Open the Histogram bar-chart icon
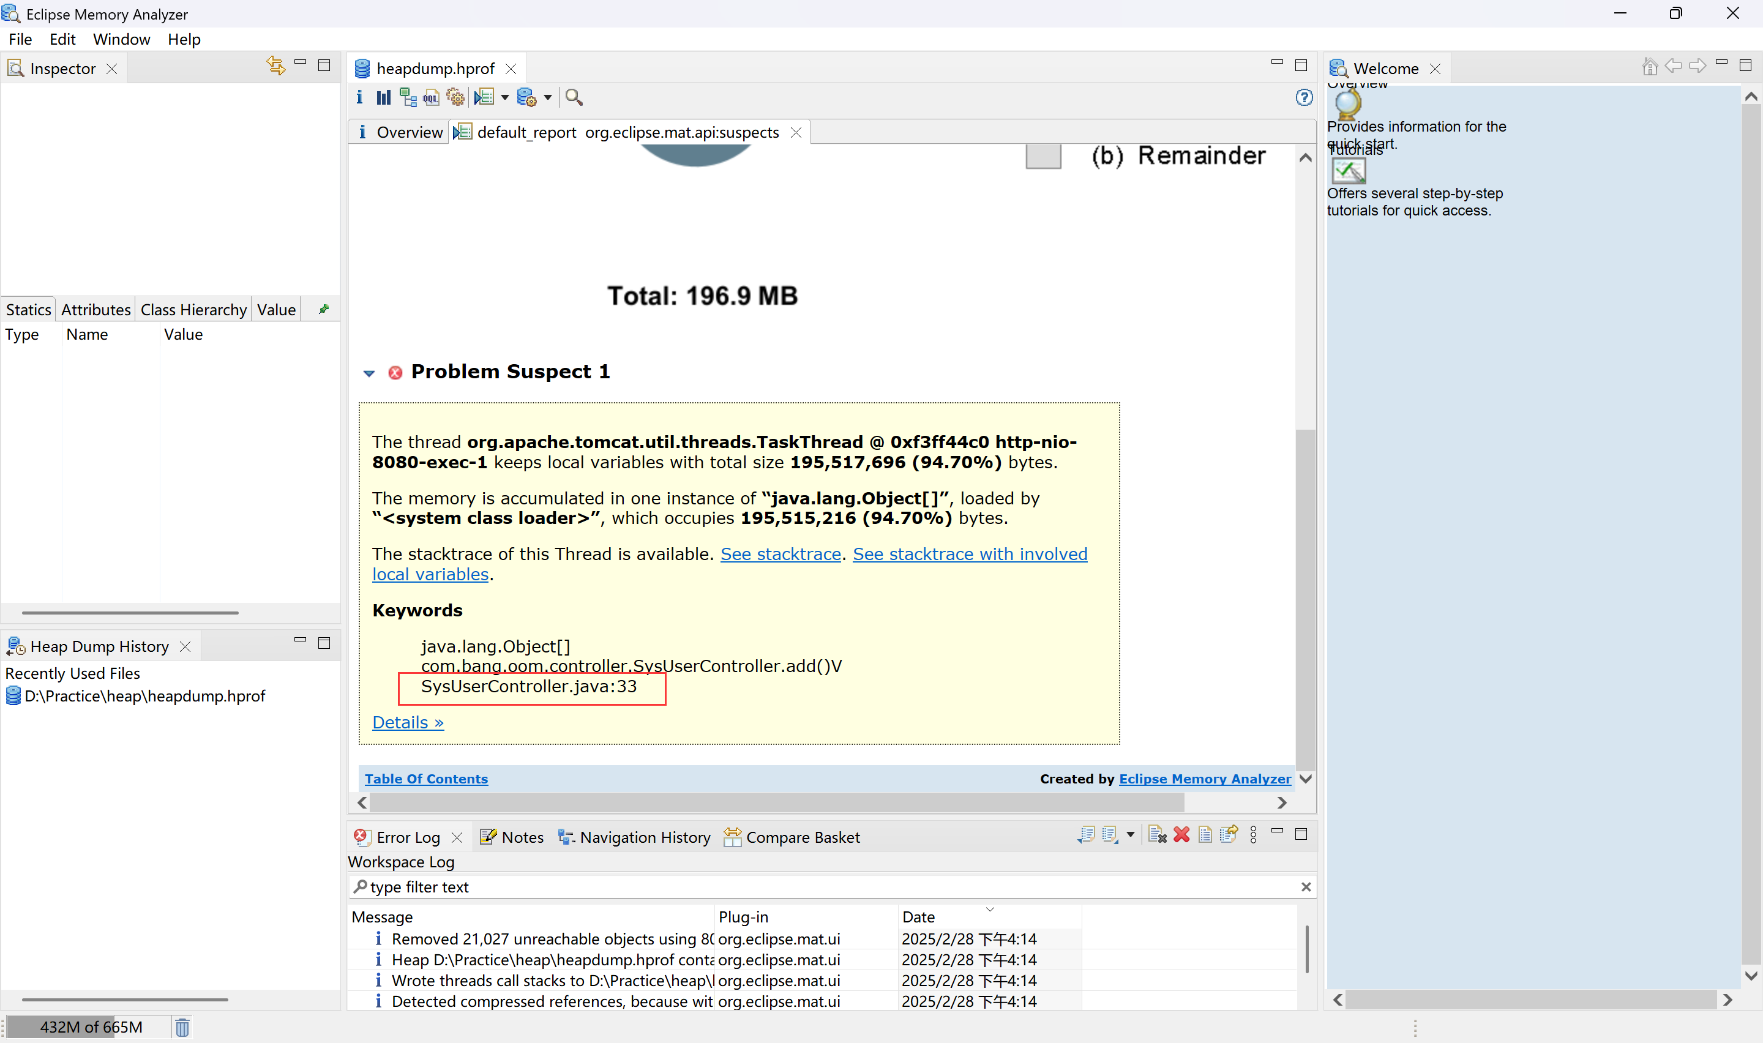Screen dimensions: 1763x1043 tap(383, 97)
